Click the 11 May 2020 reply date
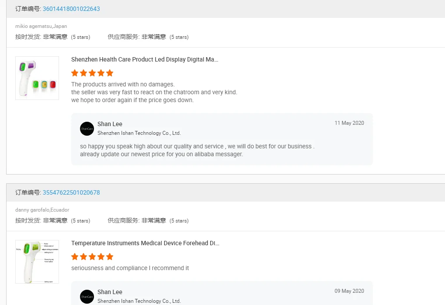The image size is (445, 305). tap(349, 123)
